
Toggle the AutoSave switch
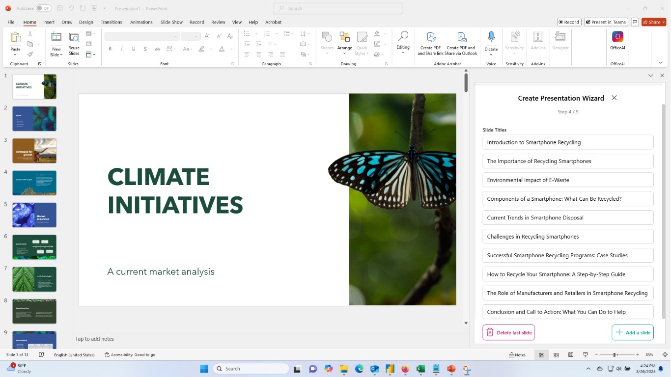pyautogui.click(x=44, y=8)
